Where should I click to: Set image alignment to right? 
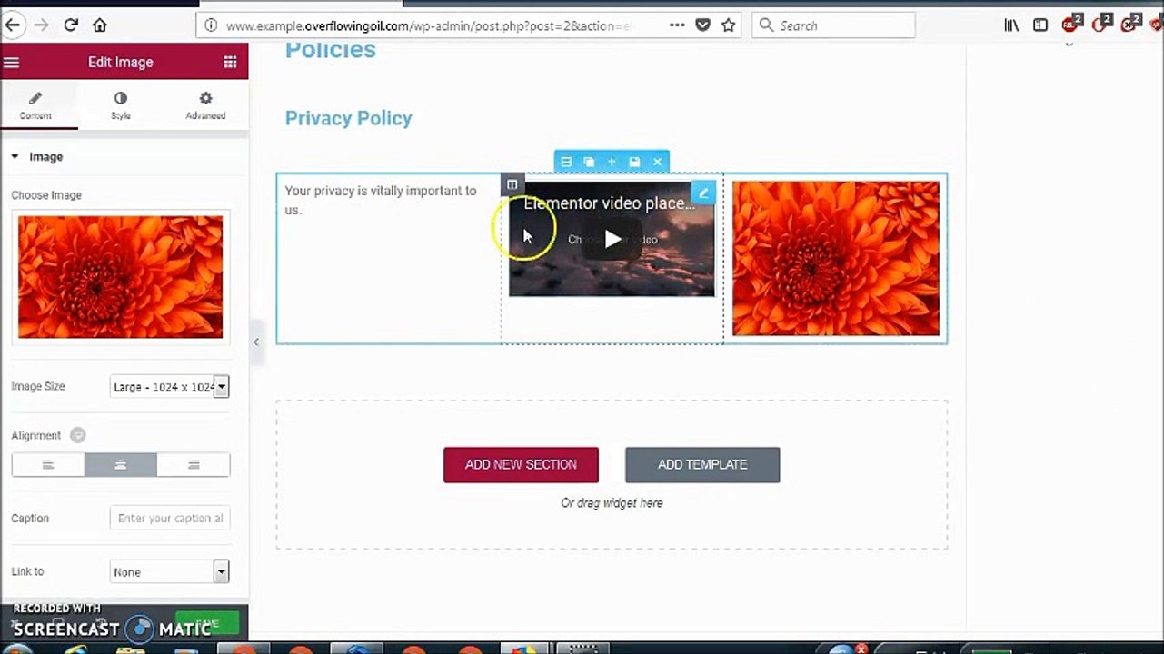[194, 465]
